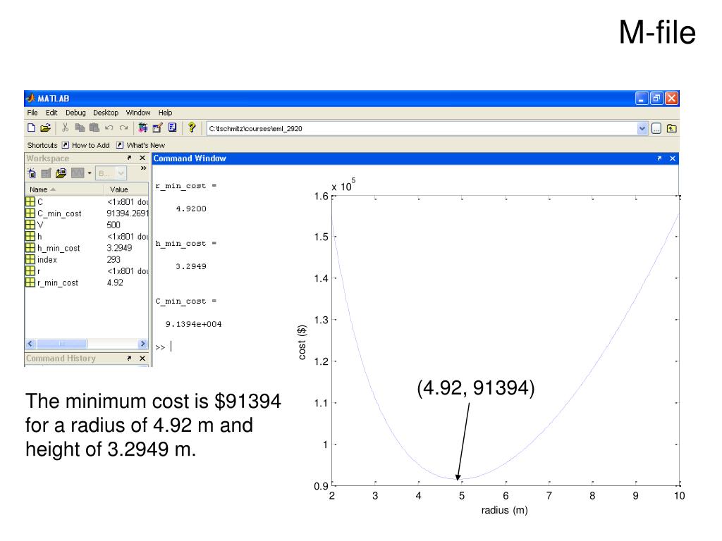Image resolution: width=722 pixels, height=541 pixels.
Task: Open the Help menu
Action: [165, 113]
